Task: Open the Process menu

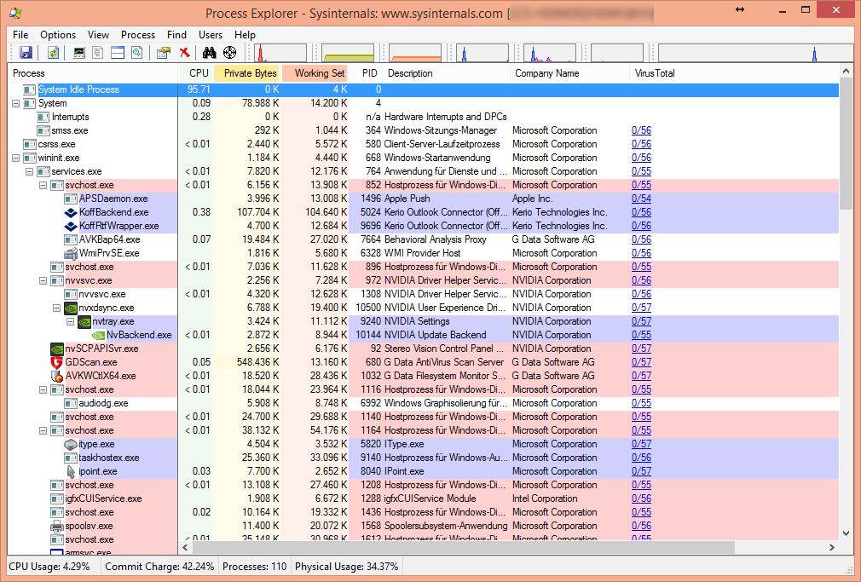Action: 138,35
